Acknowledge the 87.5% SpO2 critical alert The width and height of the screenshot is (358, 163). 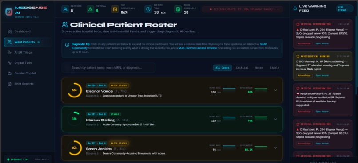coord(304,43)
